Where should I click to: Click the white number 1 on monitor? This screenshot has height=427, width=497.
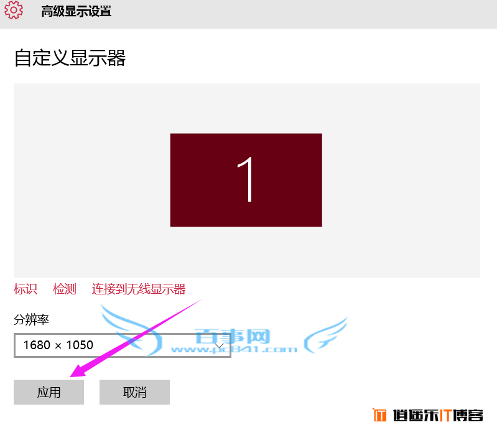[x=245, y=179]
